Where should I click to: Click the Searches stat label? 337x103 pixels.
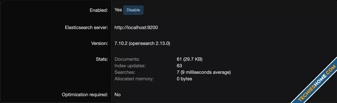[x=125, y=72]
